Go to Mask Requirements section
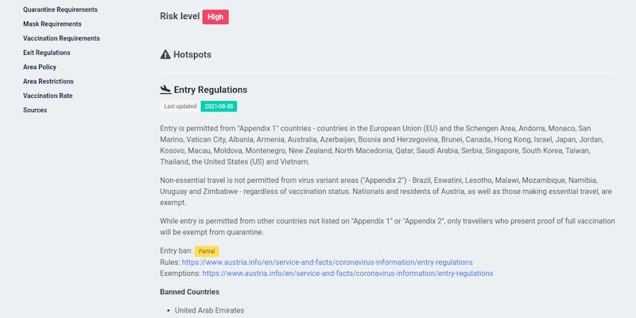Viewport: 636px width, 318px height. pos(52,24)
